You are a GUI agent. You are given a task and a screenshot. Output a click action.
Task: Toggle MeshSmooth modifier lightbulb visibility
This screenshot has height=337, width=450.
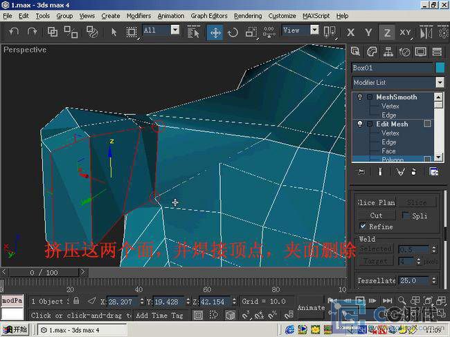[360, 97]
